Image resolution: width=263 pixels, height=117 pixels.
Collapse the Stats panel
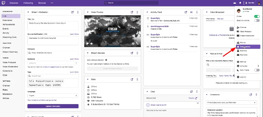click(88, 80)
